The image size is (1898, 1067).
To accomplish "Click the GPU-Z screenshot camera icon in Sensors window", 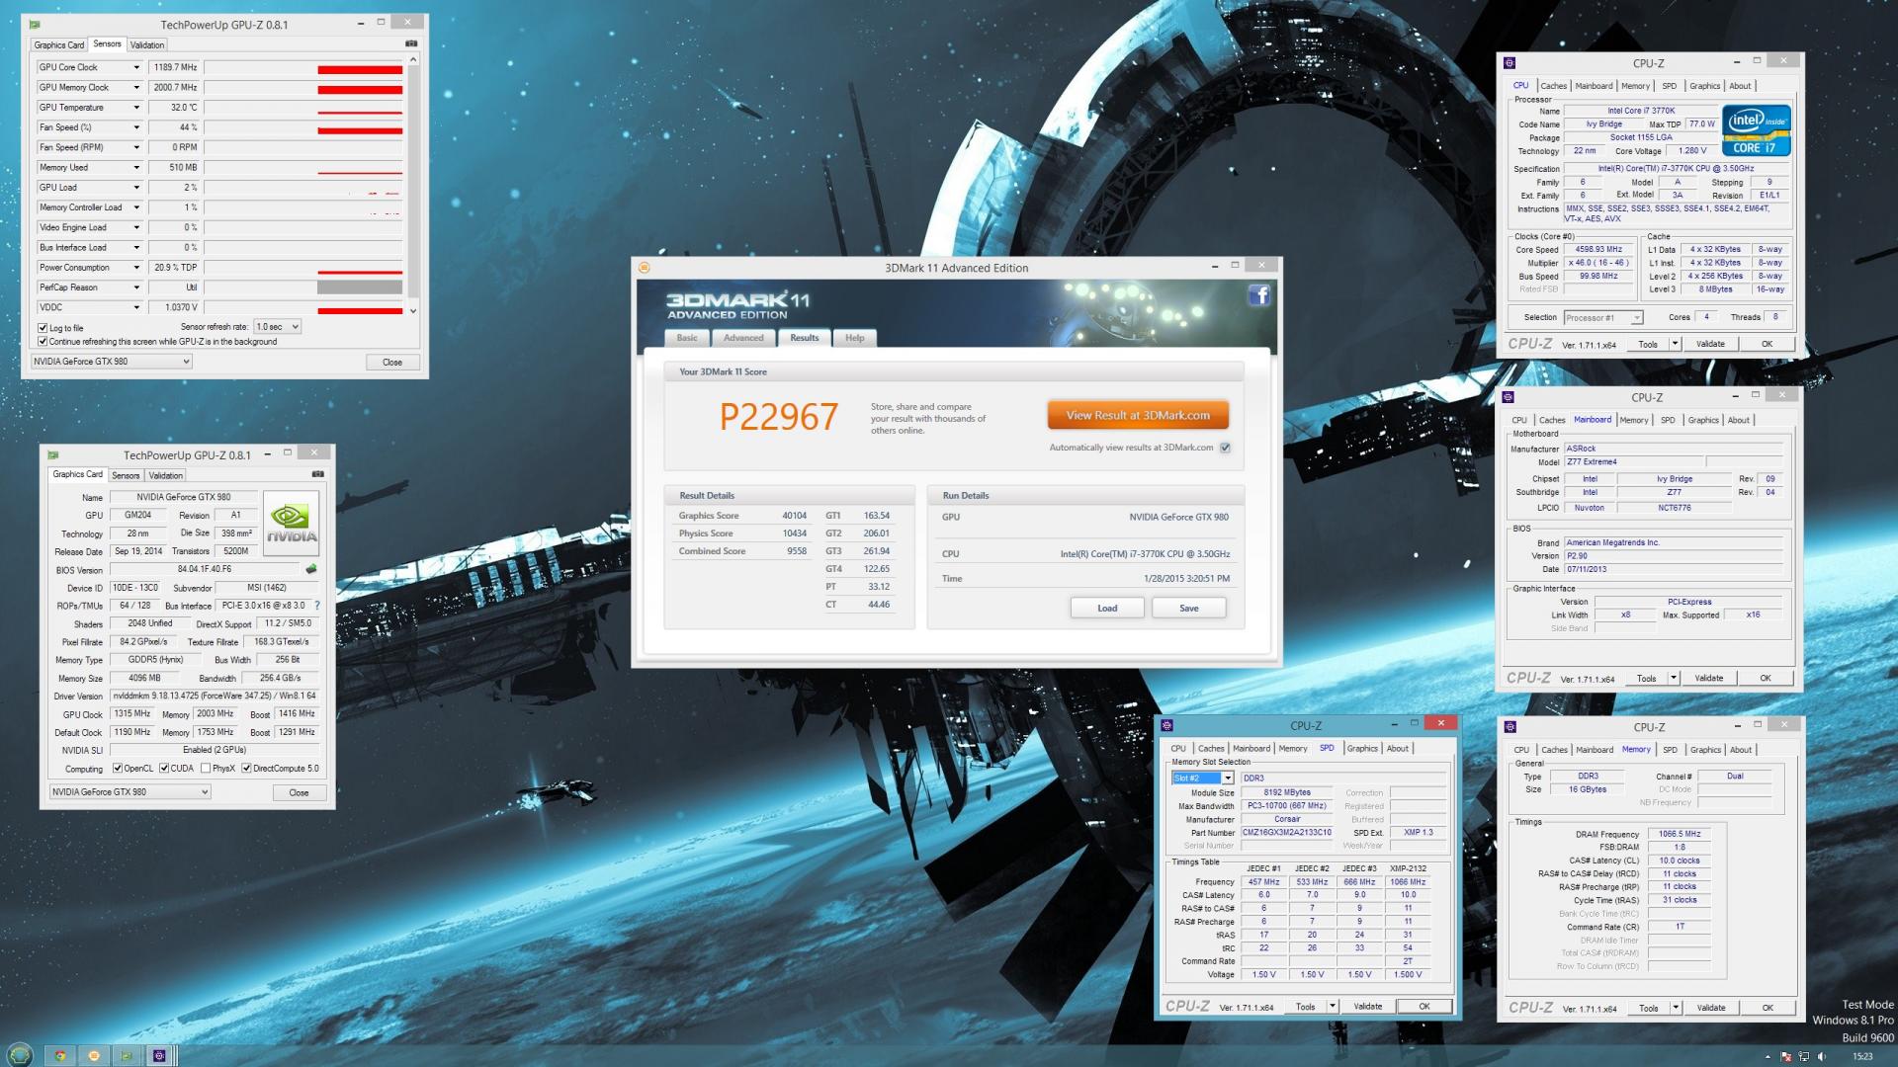I will click(x=411, y=44).
